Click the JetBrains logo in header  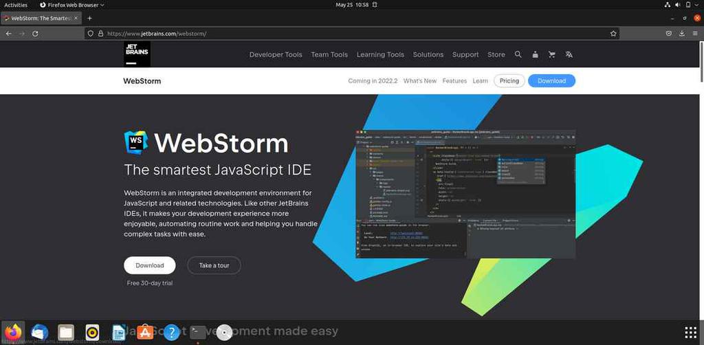click(137, 54)
